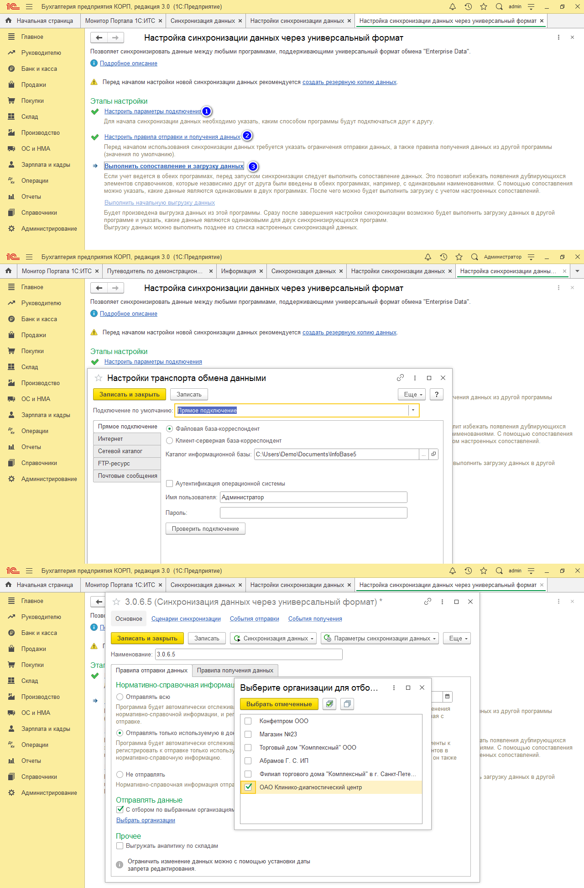Open Еще menu in 3.0.6.5 dialog

pyautogui.click(x=457, y=639)
